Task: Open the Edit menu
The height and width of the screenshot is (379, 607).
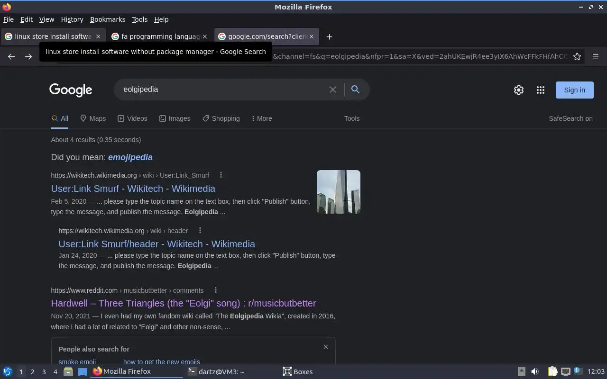Action: (27, 19)
